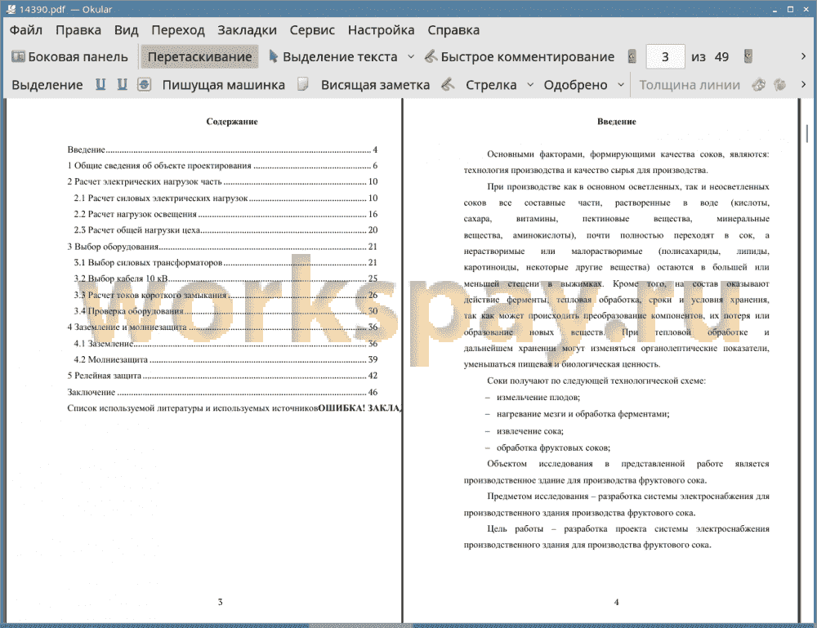This screenshot has height=628, width=817.
Task: Click list item 'измельчение плодов;'
Action: tap(538, 398)
